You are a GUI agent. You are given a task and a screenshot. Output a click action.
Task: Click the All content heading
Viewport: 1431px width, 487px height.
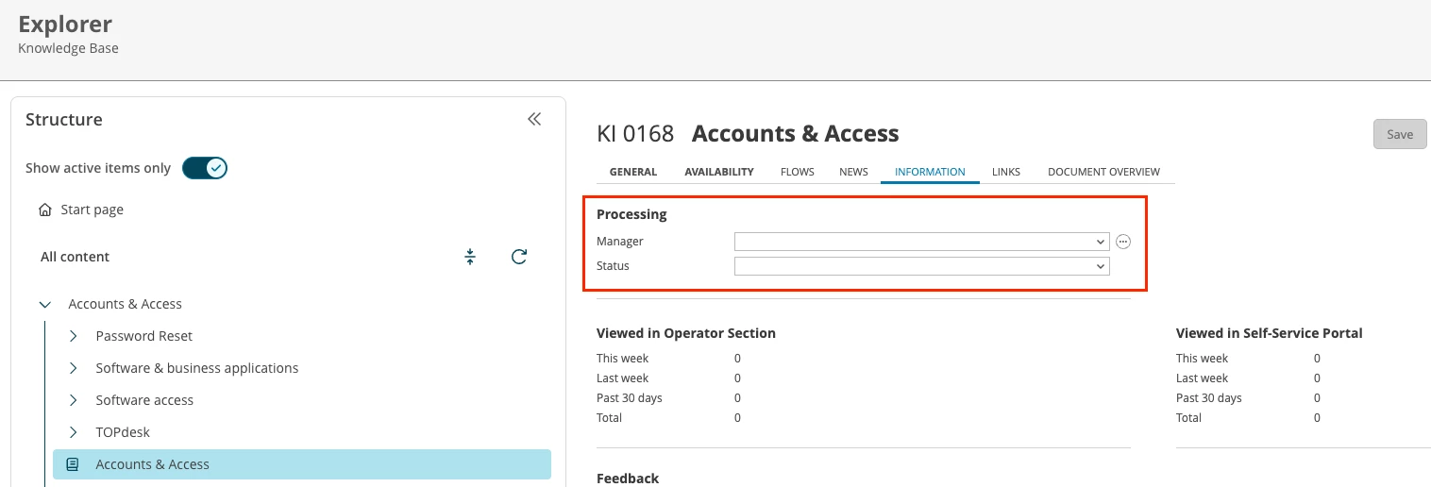click(x=75, y=257)
